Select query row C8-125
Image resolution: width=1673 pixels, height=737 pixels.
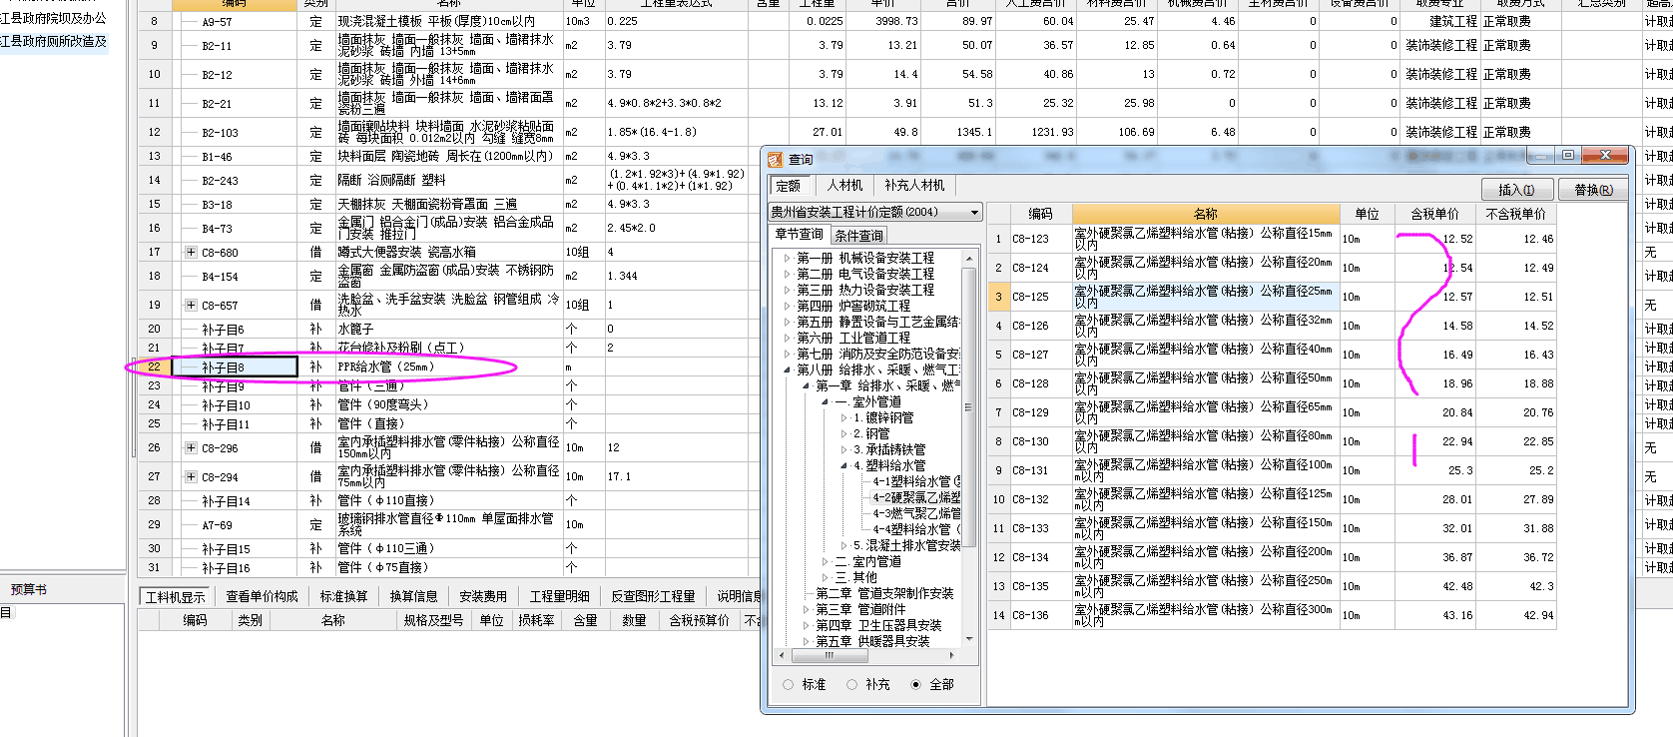tap(1272, 297)
